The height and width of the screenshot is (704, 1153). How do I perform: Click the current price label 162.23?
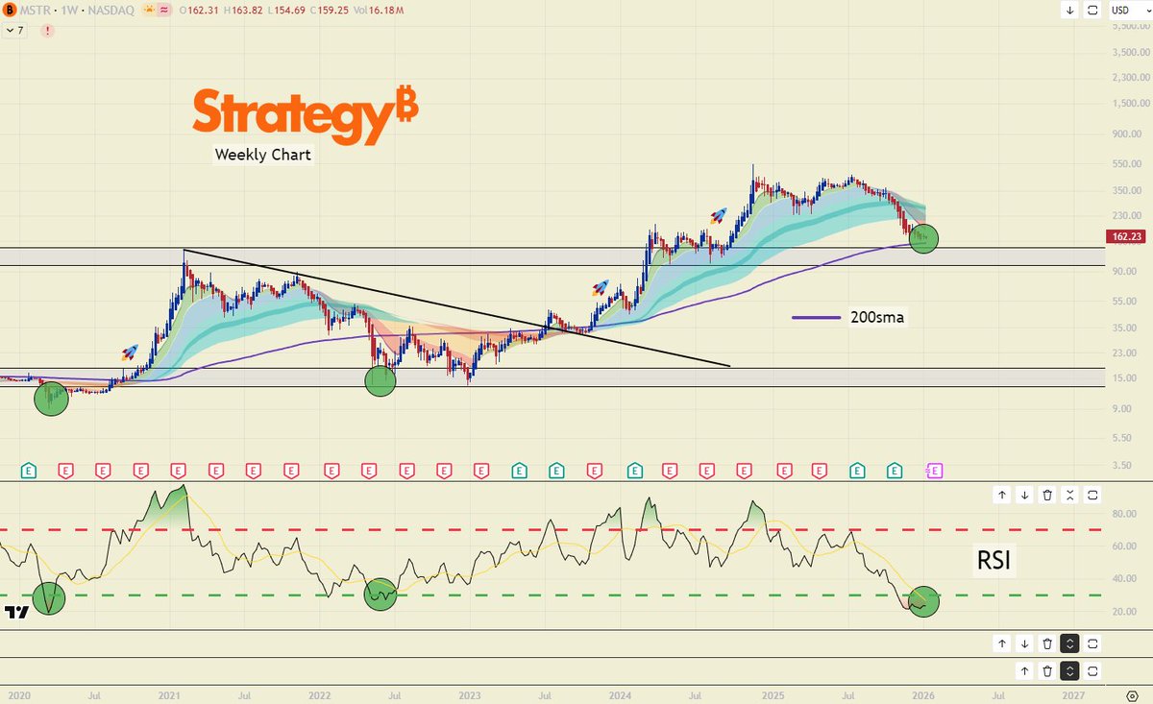(x=1126, y=234)
